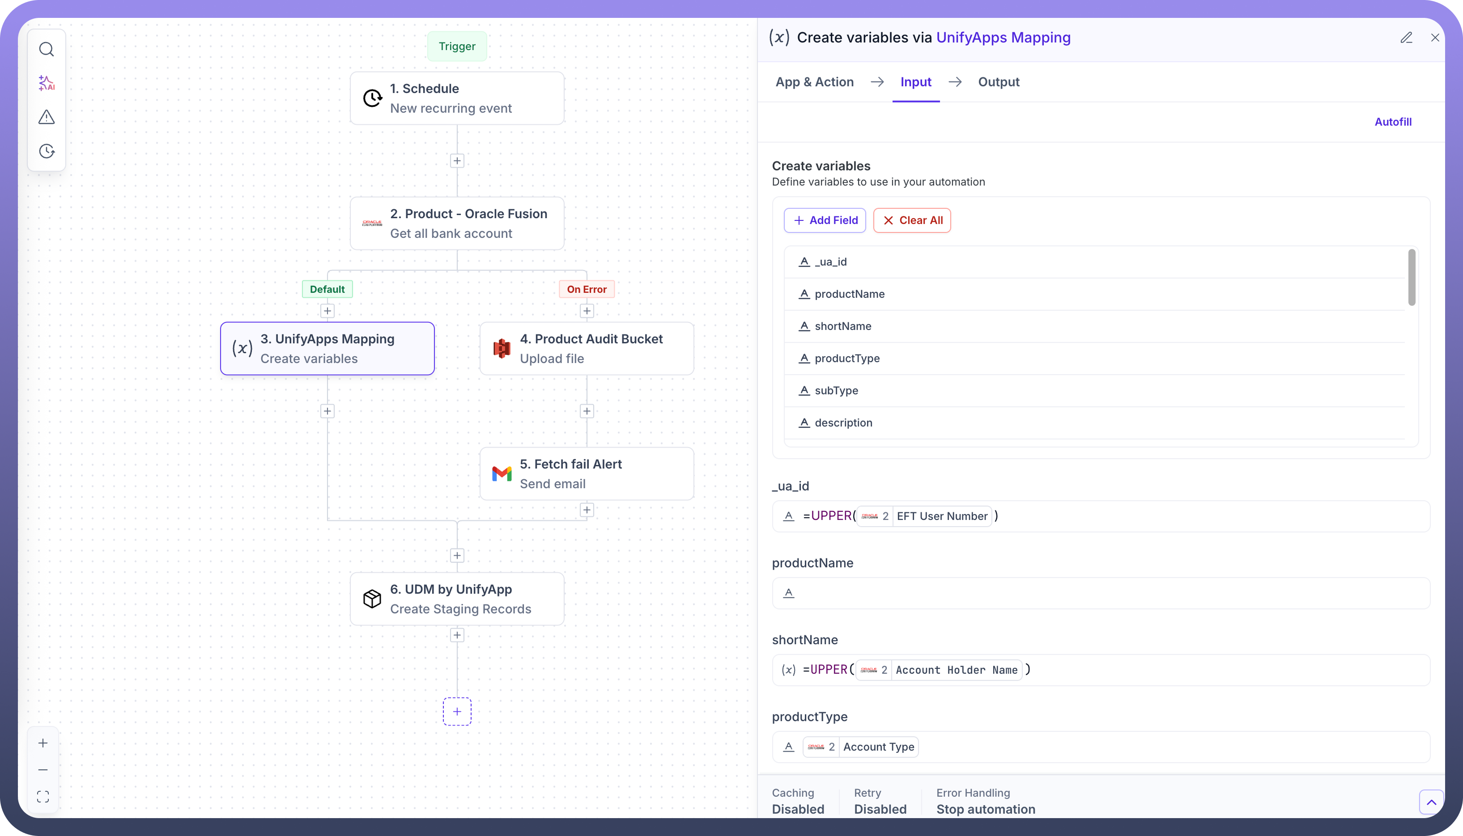
Task: Toggle formula mode icon in shortName field
Action: (x=788, y=670)
